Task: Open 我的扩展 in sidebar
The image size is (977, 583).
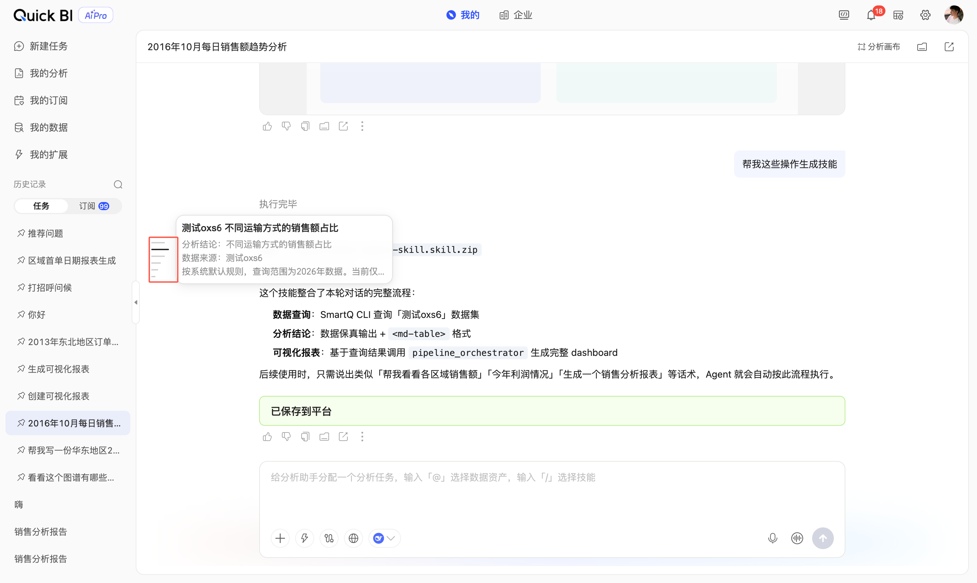Action: click(41, 154)
